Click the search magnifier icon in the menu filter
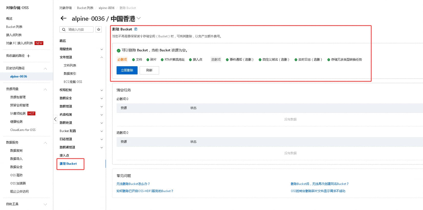The width and height of the screenshot is (423, 210). pyautogui.click(x=64, y=30)
